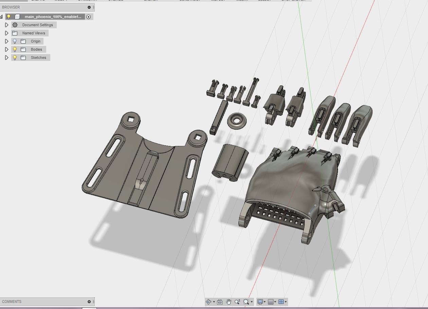Viewport: 428px width, 309px height.
Task: Click the Origin folder icon
Action: point(23,41)
